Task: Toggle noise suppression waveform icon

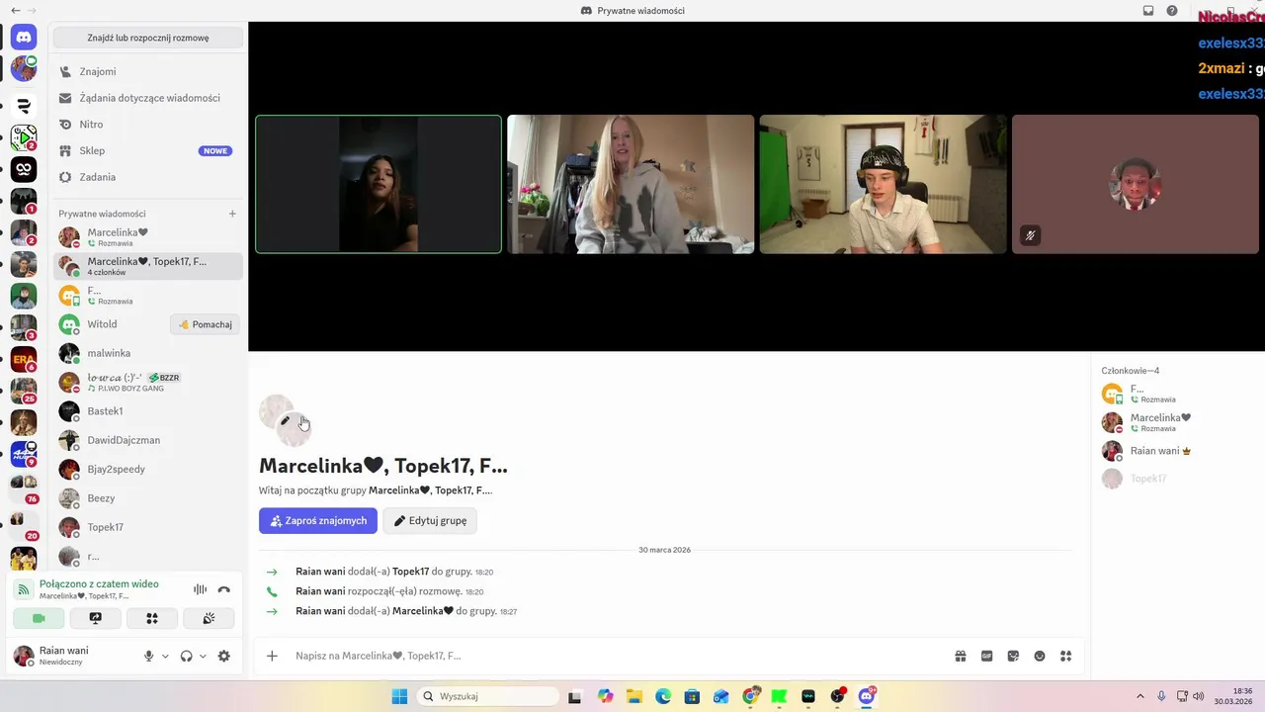Action: click(x=201, y=589)
